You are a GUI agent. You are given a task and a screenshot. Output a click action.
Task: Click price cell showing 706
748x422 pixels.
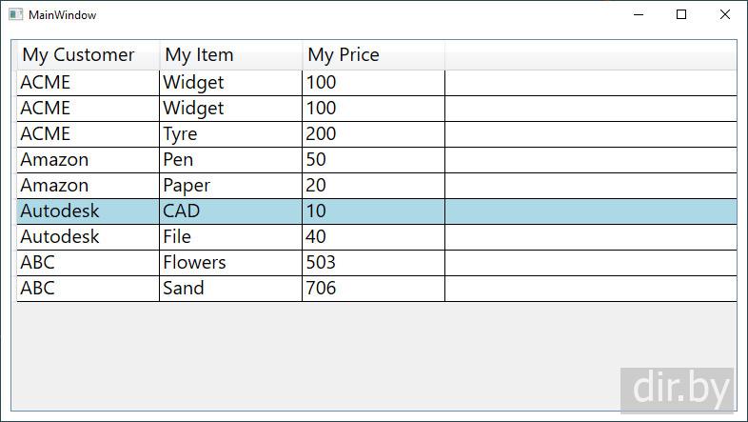pos(373,289)
